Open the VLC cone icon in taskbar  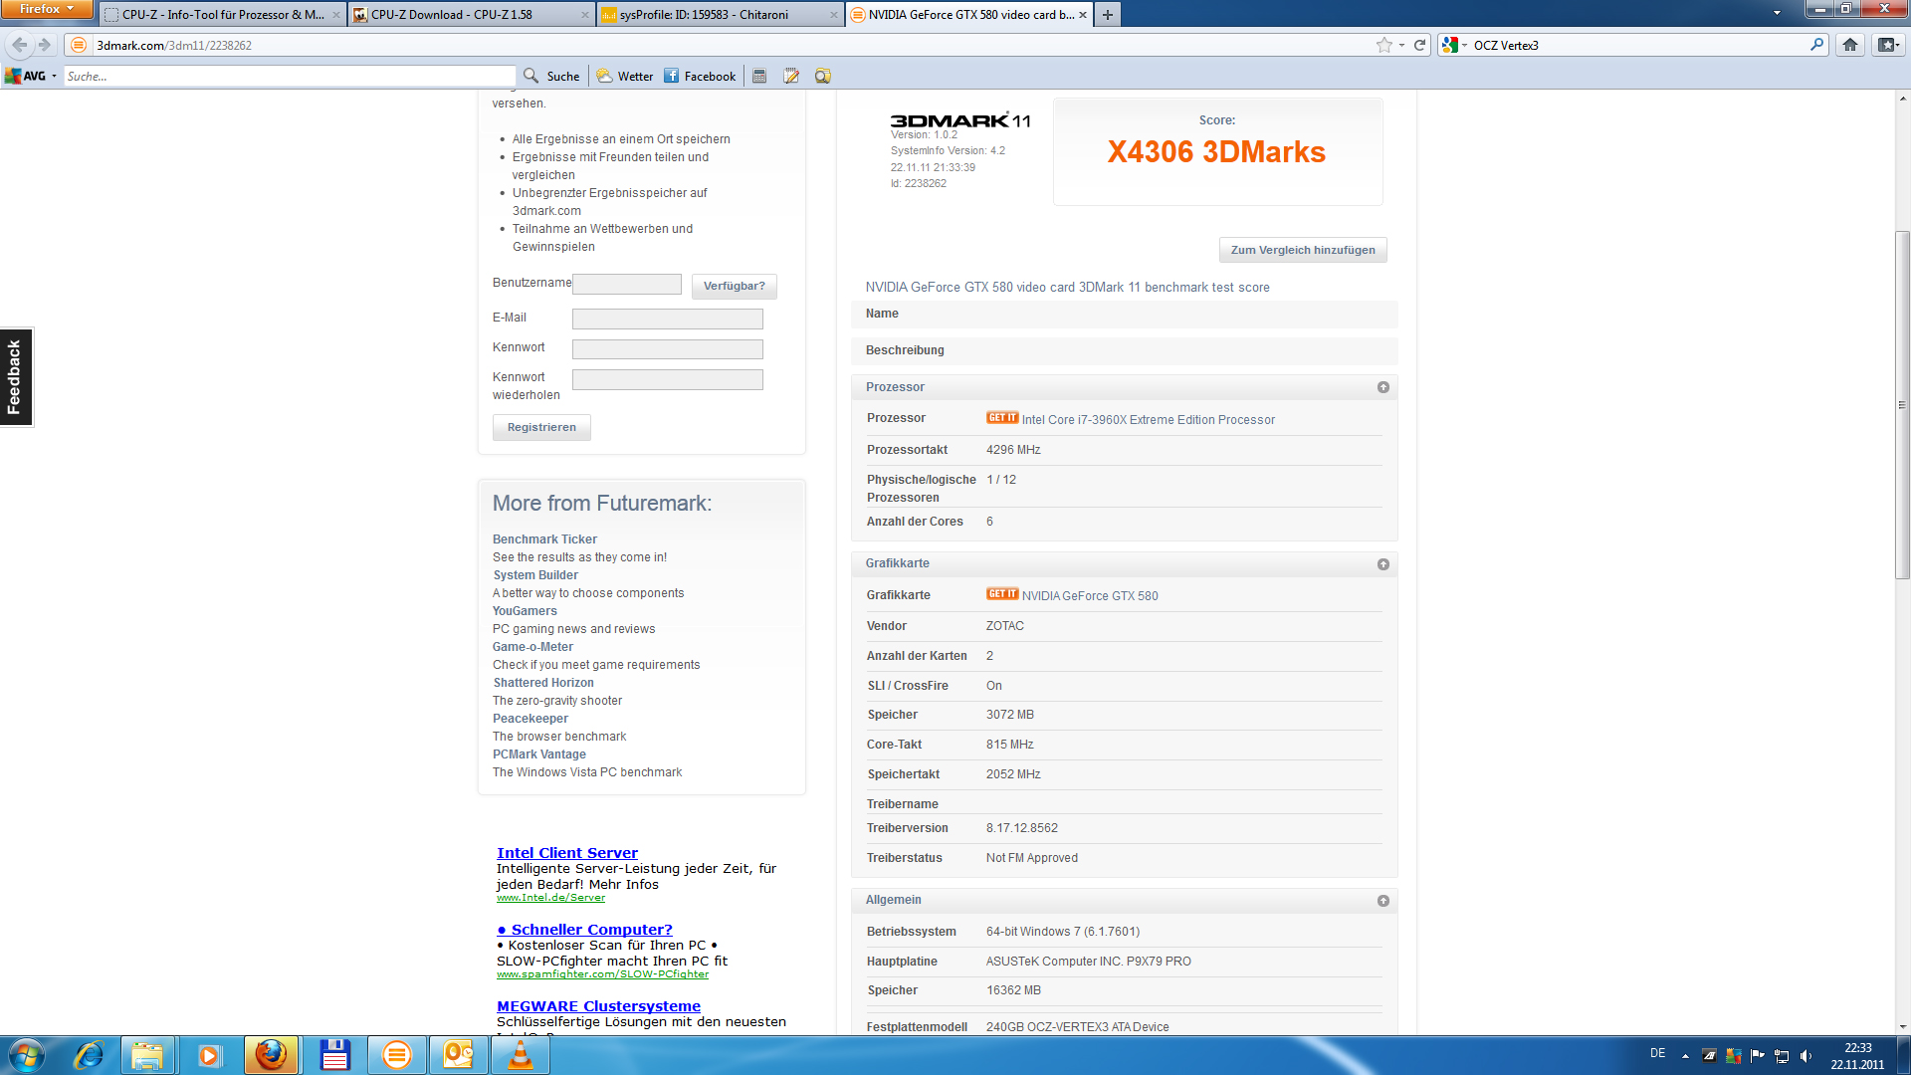(x=520, y=1055)
